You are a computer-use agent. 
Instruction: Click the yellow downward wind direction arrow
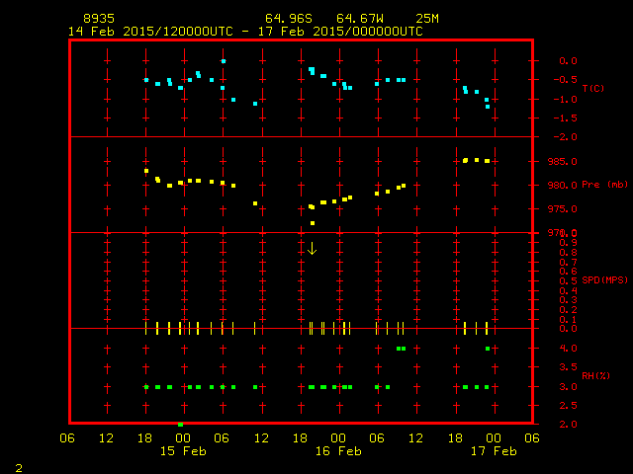[x=312, y=248]
